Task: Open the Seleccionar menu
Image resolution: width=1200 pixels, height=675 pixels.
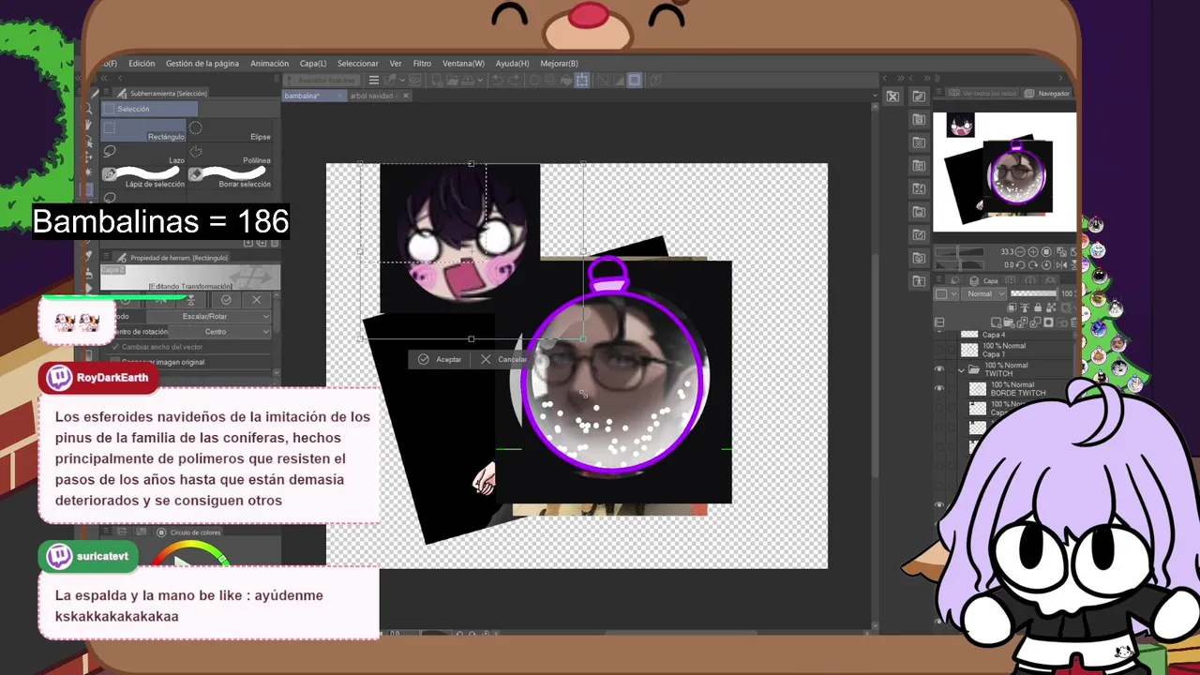Action: (358, 64)
